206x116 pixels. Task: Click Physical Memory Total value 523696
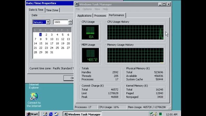(159, 72)
